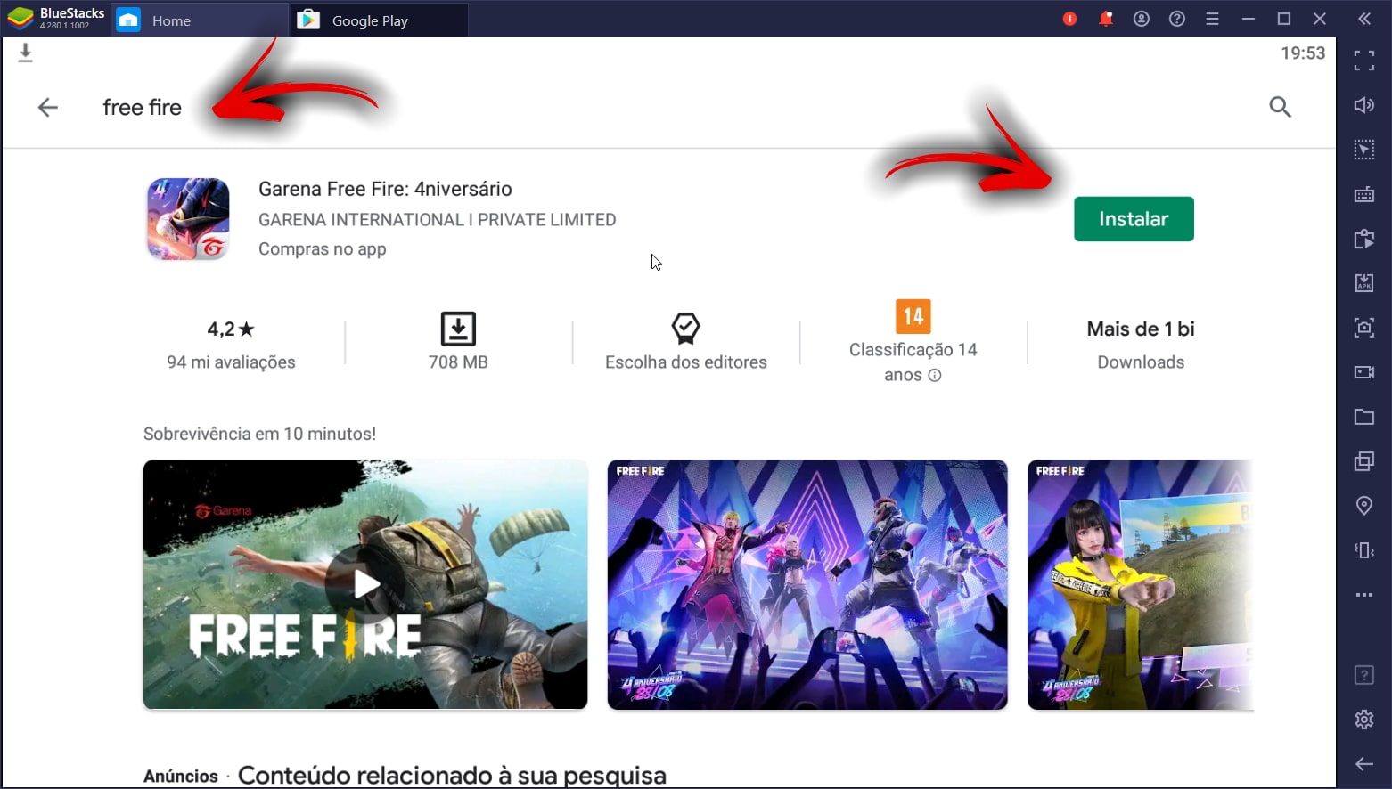Start screen recording with camera icon
The height and width of the screenshot is (789, 1392).
pos(1364,372)
